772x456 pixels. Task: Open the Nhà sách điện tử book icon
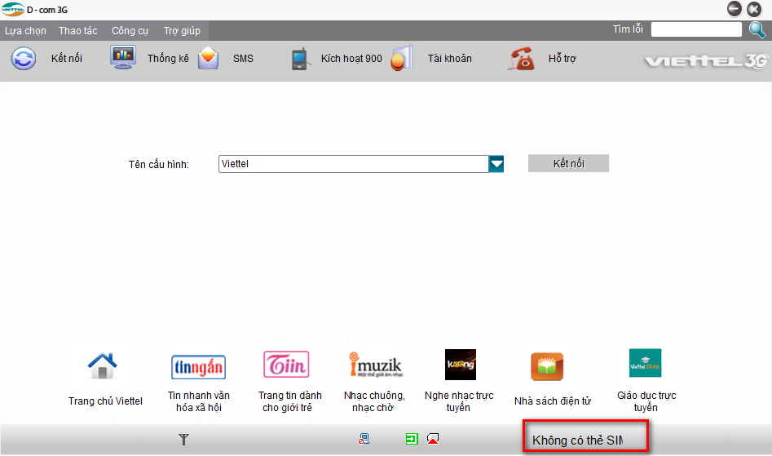[547, 366]
